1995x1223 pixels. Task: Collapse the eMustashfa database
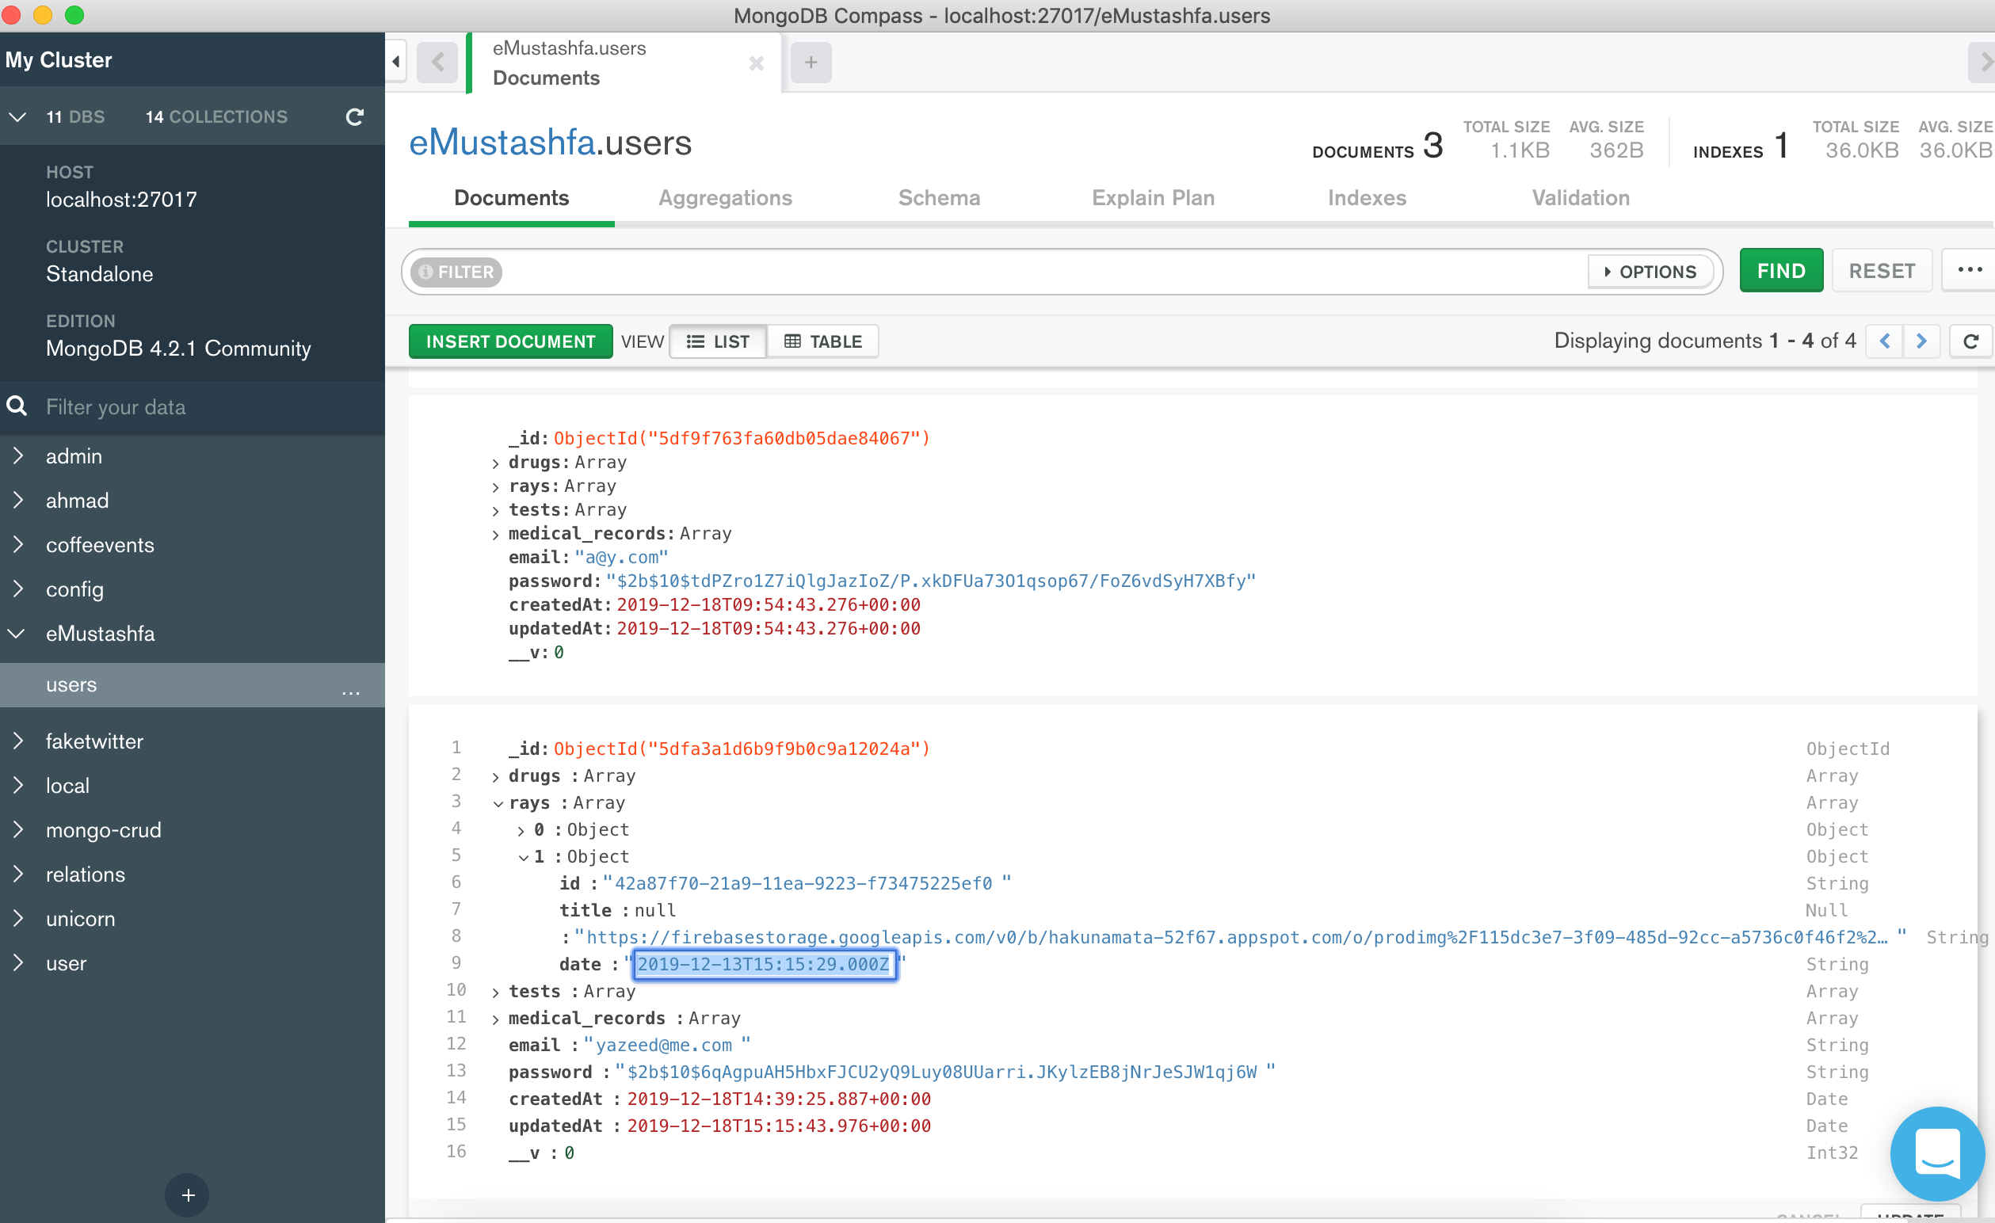pos(17,633)
